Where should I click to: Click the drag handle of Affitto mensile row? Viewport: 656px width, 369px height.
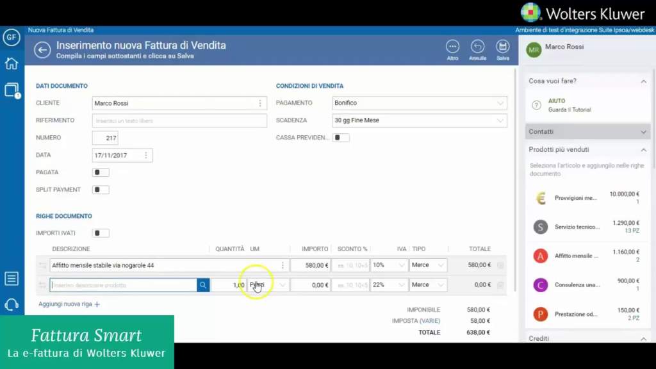pyautogui.click(x=42, y=265)
